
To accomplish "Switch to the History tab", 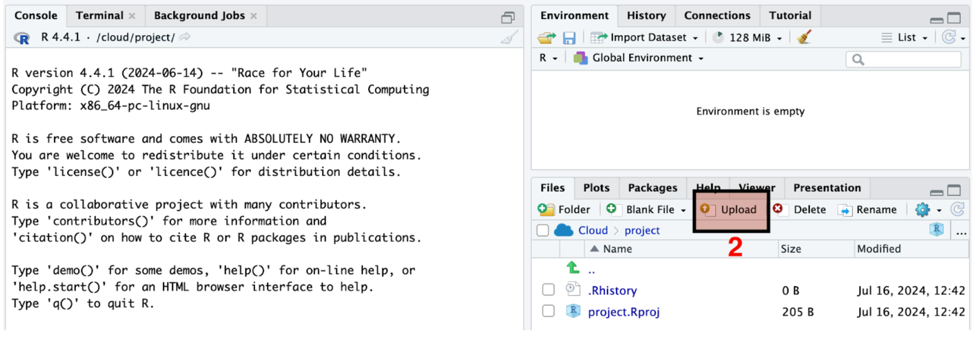I will coord(646,15).
